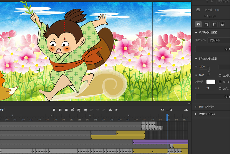Viewport: 230px width, 154px height.
Task: Click the insert blank keyframe icon
Action: [x=60, y=110]
